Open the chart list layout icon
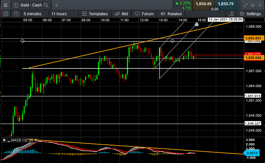The width and height of the screenshot is (265, 163). [x=6, y=14]
